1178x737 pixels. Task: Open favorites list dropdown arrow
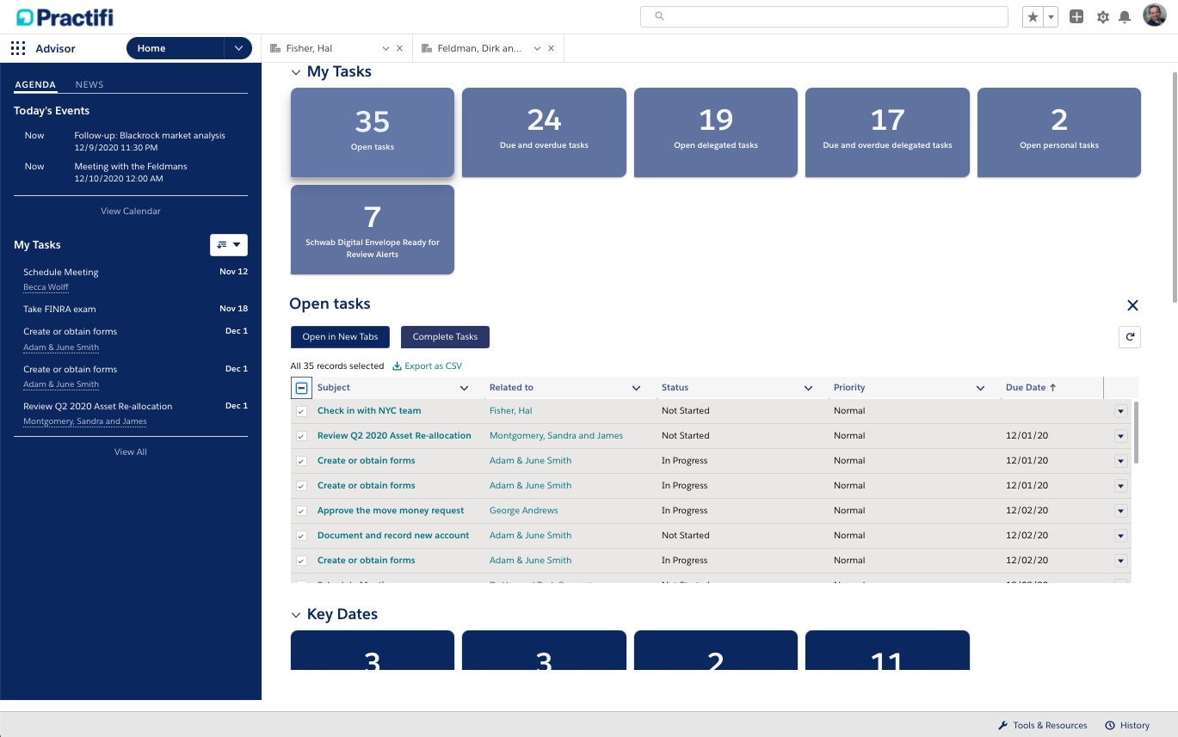(x=1051, y=16)
